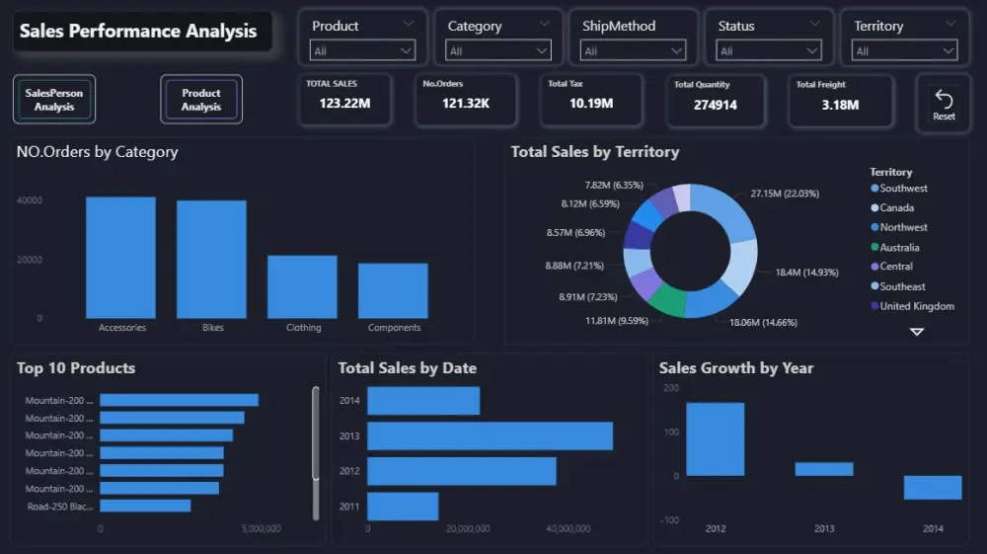The width and height of the screenshot is (987, 554).
Task: Select the Road-250 Black product bar
Action: [145, 506]
